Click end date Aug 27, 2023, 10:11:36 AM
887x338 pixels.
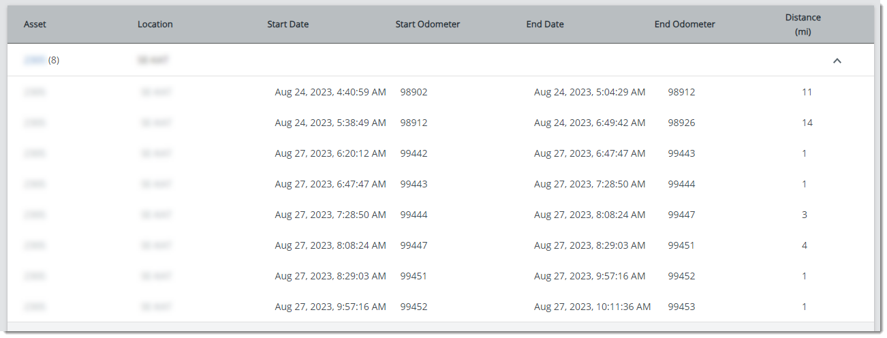(592, 307)
